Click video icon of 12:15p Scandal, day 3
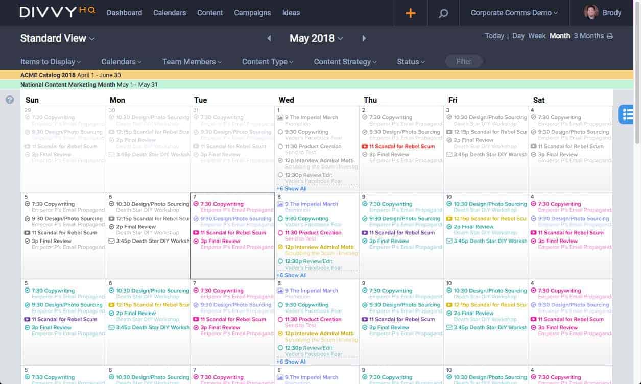The image size is (641, 384). (449, 132)
